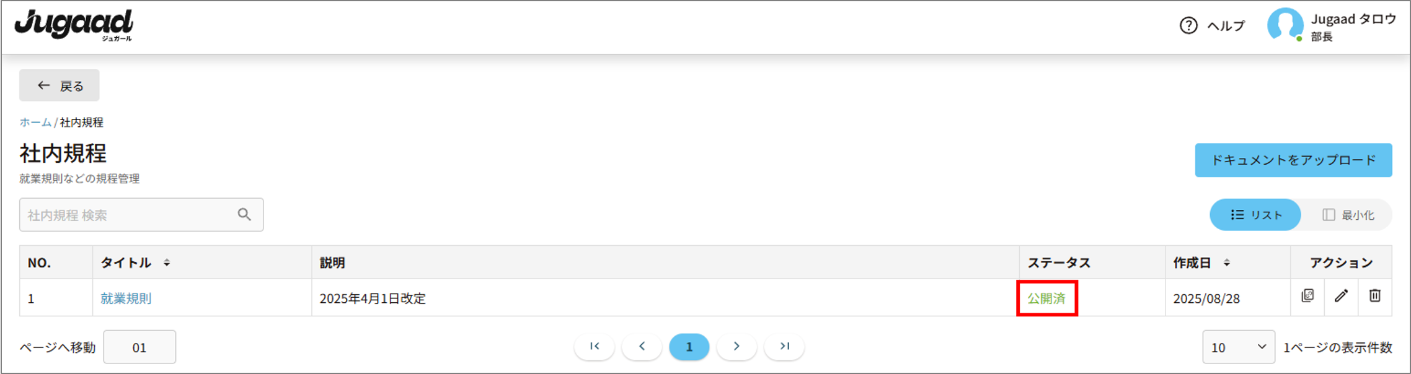Switch to リスト view
Image resolution: width=1411 pixels, height=374 pixels.
1255,215
